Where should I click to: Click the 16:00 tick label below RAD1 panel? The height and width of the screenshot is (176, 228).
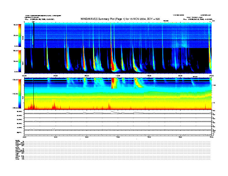coord(149,76)
